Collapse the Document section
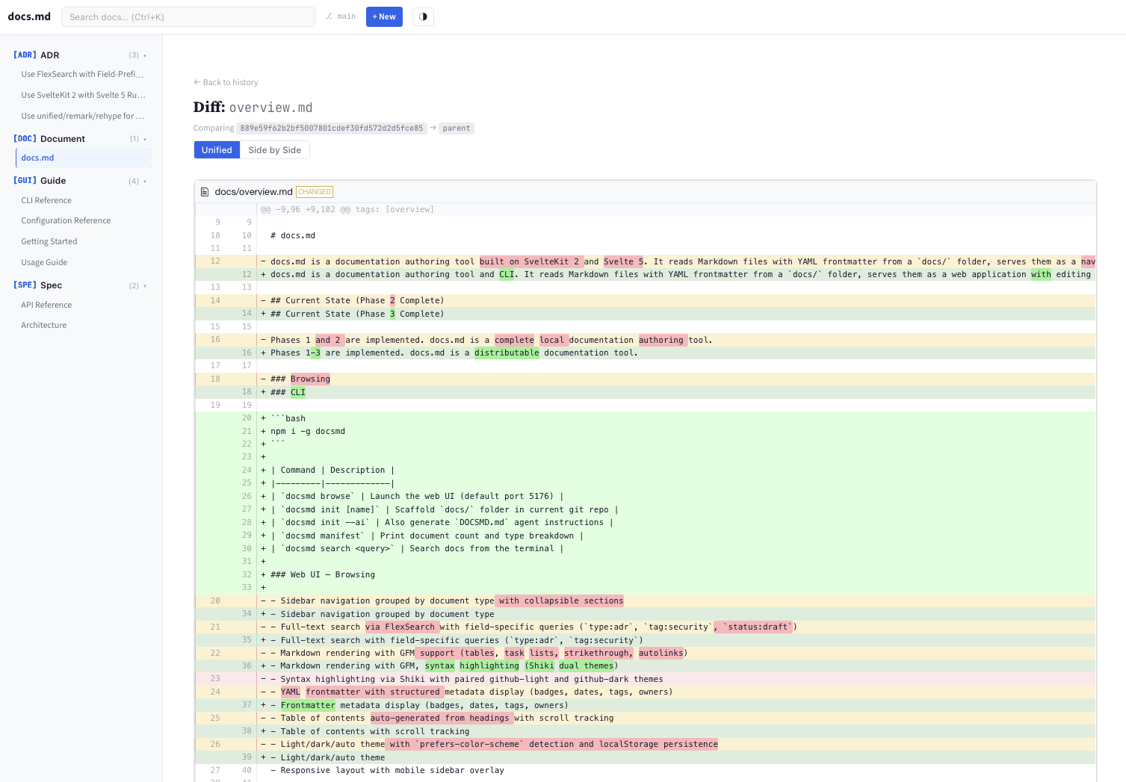 (144, 139)
